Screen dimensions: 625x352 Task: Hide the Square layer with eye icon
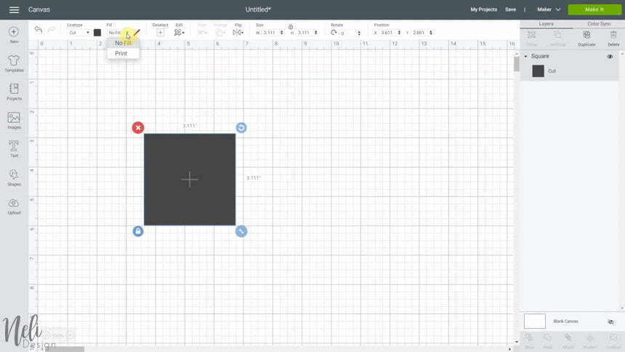coord(610,56)
